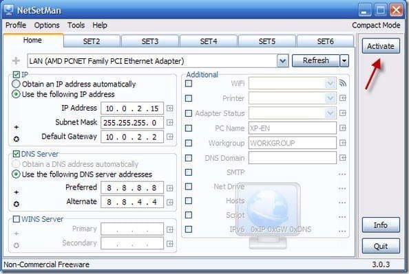Click the Refresh button
Image resolution: width=409 pixels, height=274 pixels.
[316, 61]
